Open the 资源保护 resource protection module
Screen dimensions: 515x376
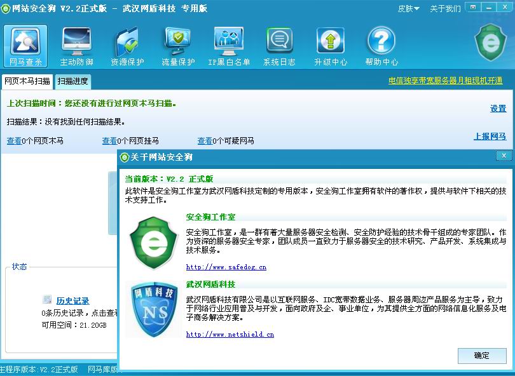point(127,46)
